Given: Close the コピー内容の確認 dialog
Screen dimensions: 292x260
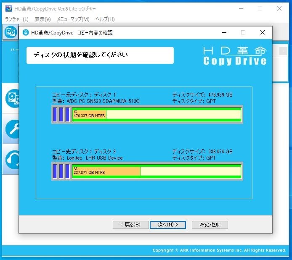Looking at the screenshot, I should pos(263,32).
